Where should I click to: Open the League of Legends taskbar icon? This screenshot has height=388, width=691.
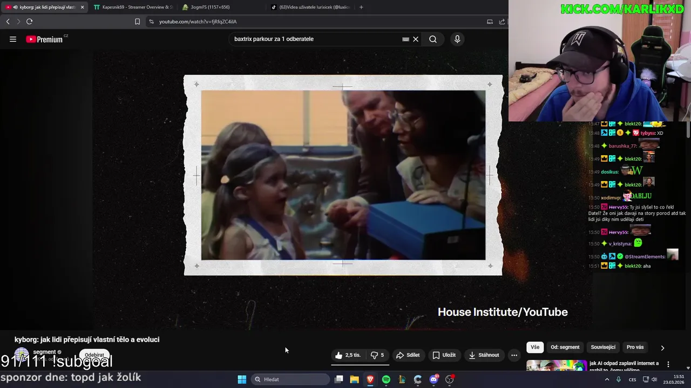(402, 379)
